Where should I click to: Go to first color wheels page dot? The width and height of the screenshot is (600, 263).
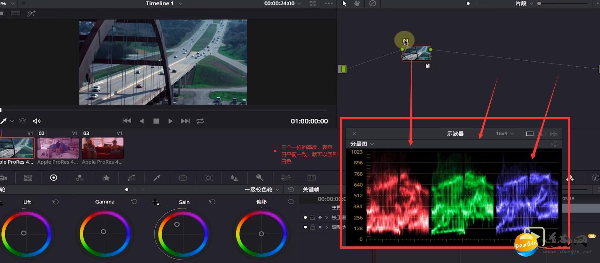point(127,190)
